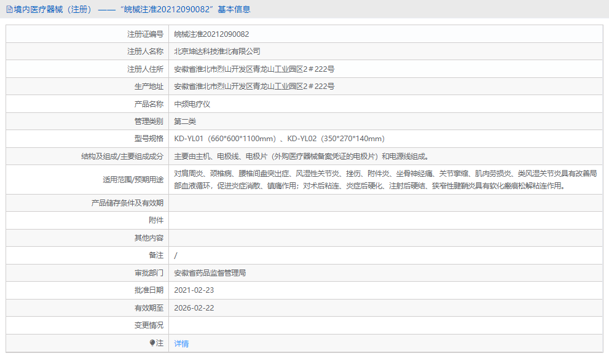
Task: Select expiry date 2026-02-22
Action: [x=194, y=308]
